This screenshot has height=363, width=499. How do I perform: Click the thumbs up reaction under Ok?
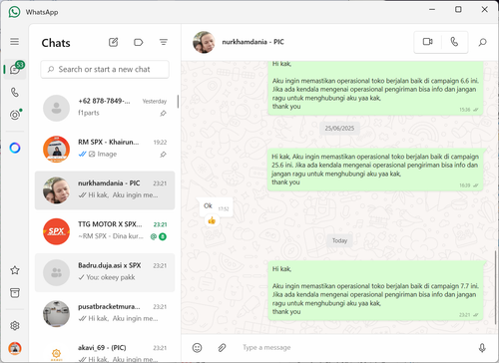click(x=212, y=220)
